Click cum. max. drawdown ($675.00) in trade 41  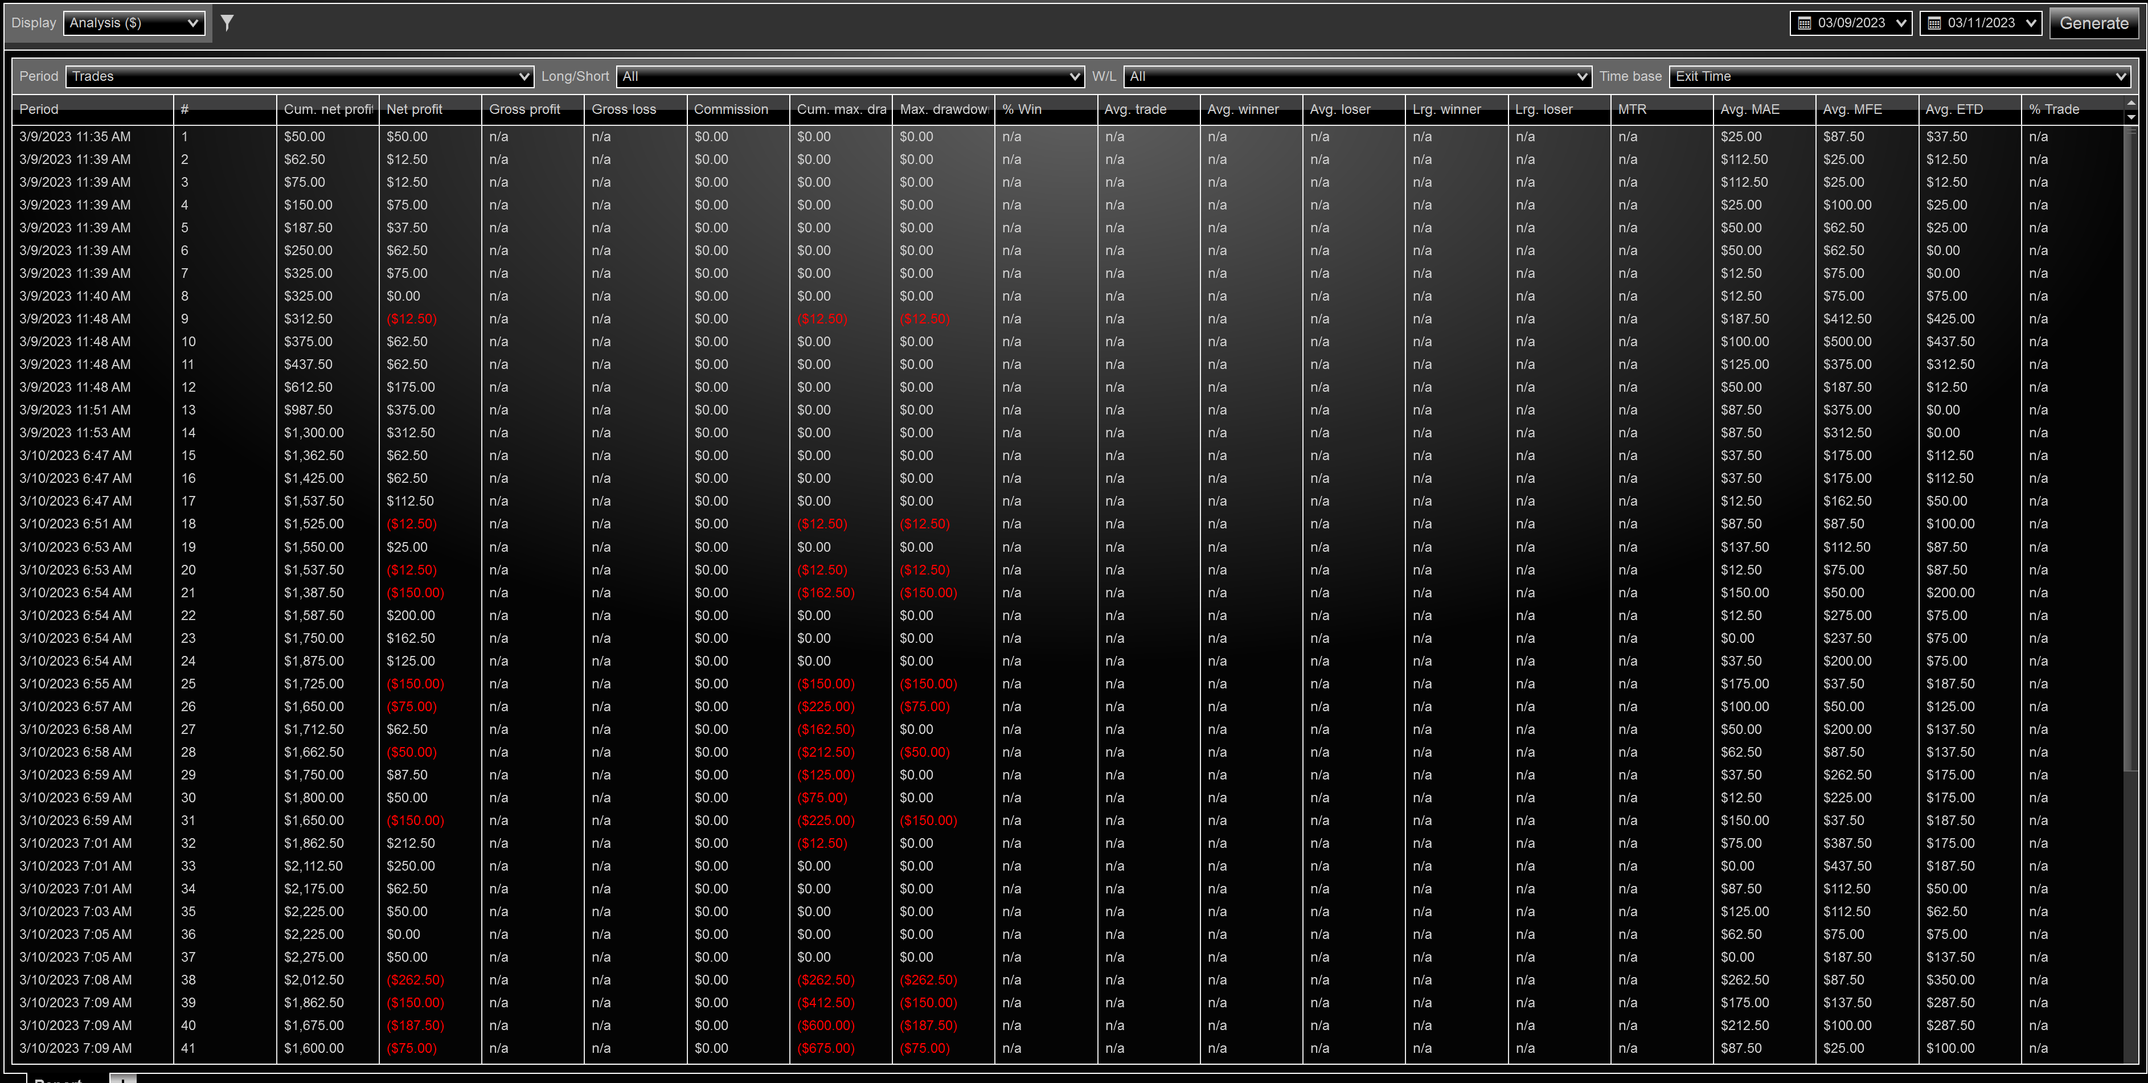[826, 1048]
